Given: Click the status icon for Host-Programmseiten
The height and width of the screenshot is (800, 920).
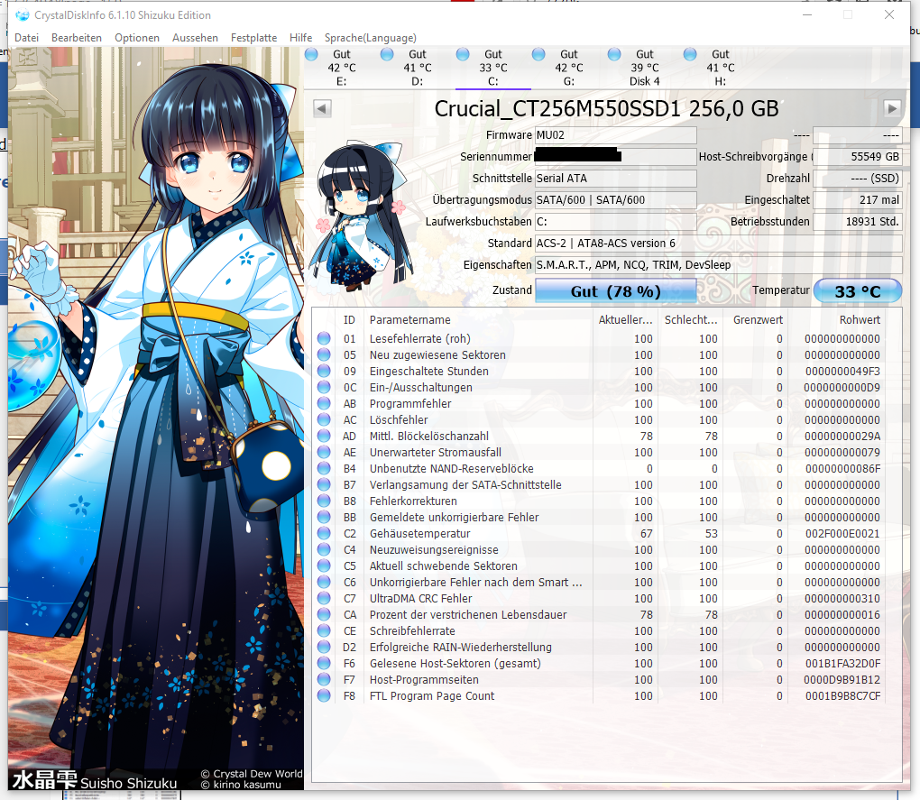Looking at the screenshot, I should pos(323,679).
